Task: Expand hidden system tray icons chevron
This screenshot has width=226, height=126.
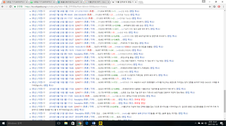Action: (x=196, y=123)
